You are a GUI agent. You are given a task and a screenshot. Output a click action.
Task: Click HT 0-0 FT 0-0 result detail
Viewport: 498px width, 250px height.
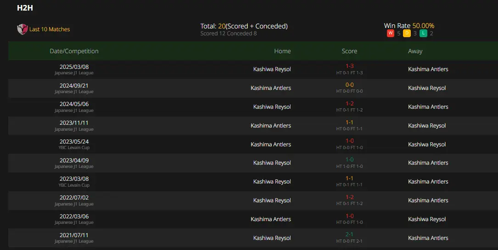point(349,91)
